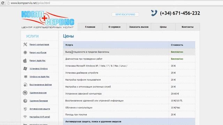223x125 pixels.
Task: Click the wrench icon for Ремонт компьютеров
Action: pos(25,44)
